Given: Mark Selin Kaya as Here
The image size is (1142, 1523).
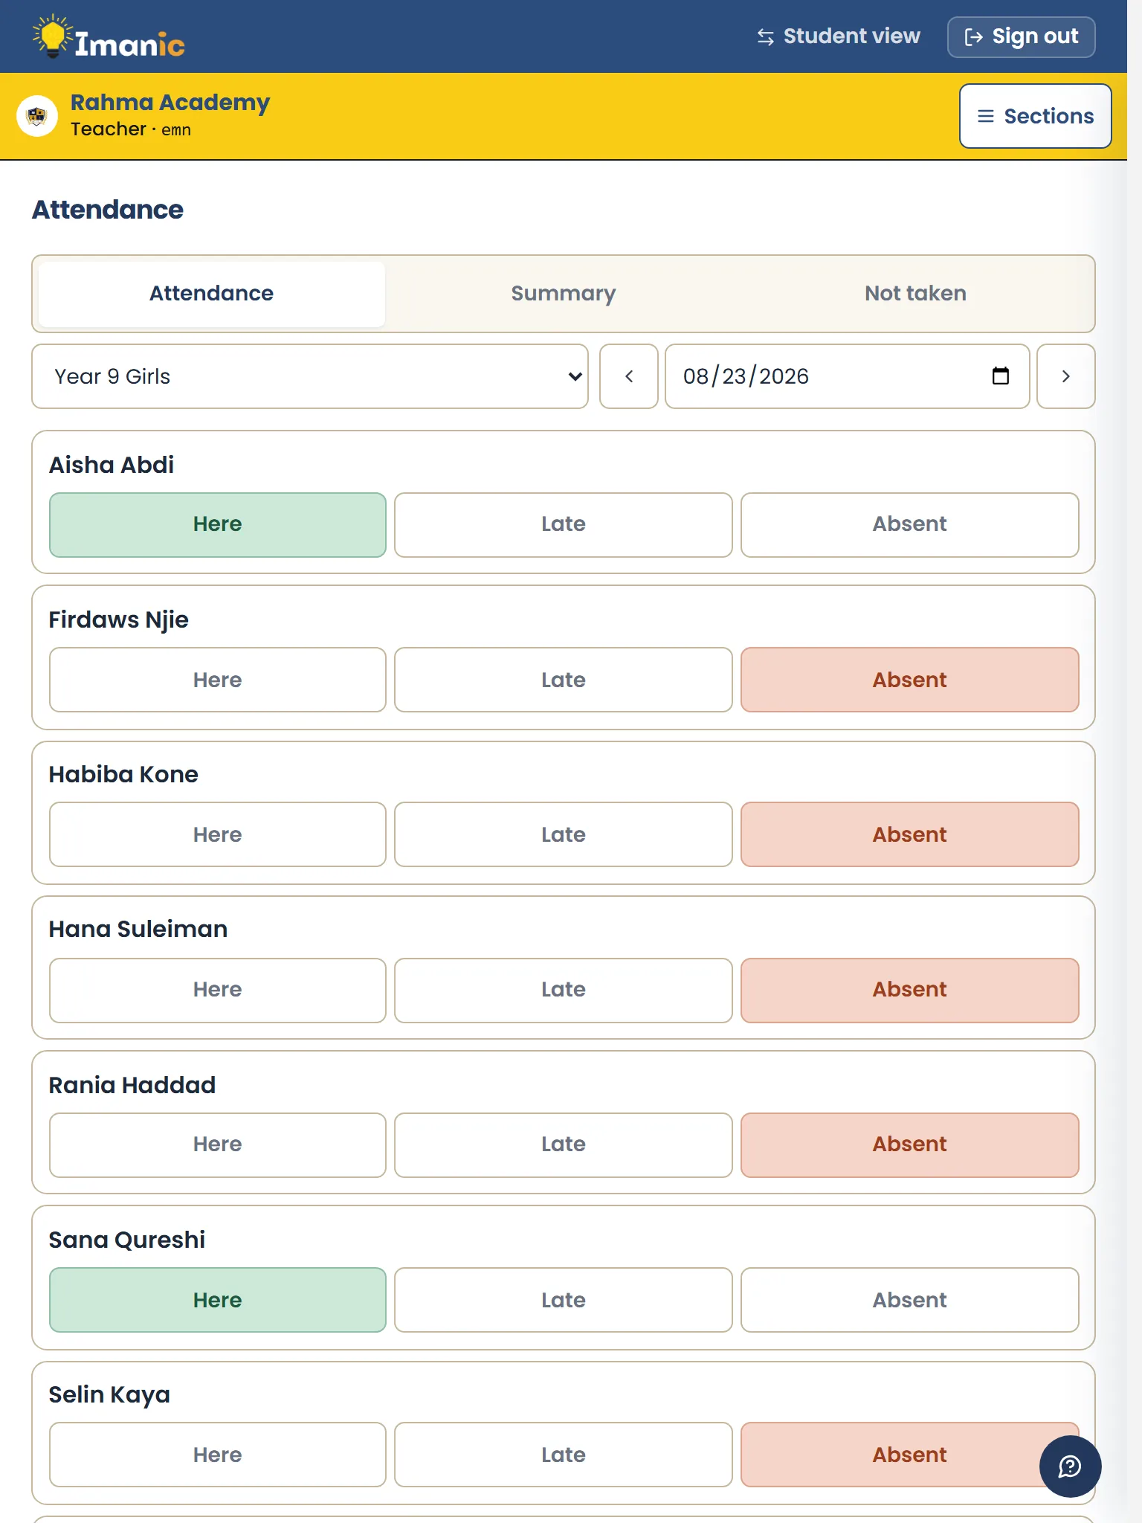Looking at the screenshot, I should (218, 1455).
